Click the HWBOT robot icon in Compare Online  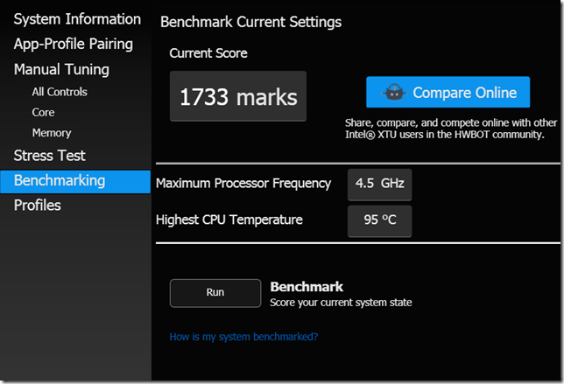(394, 93)
